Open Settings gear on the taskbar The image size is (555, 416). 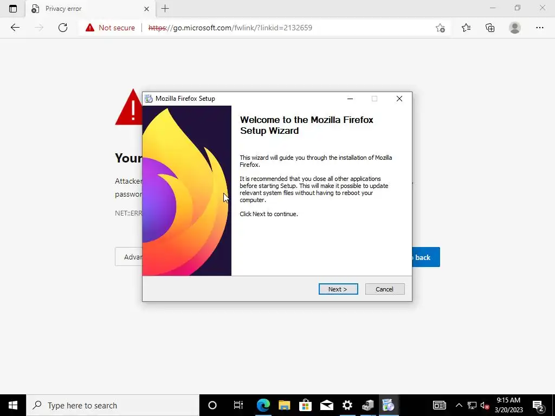pos(347,405)
